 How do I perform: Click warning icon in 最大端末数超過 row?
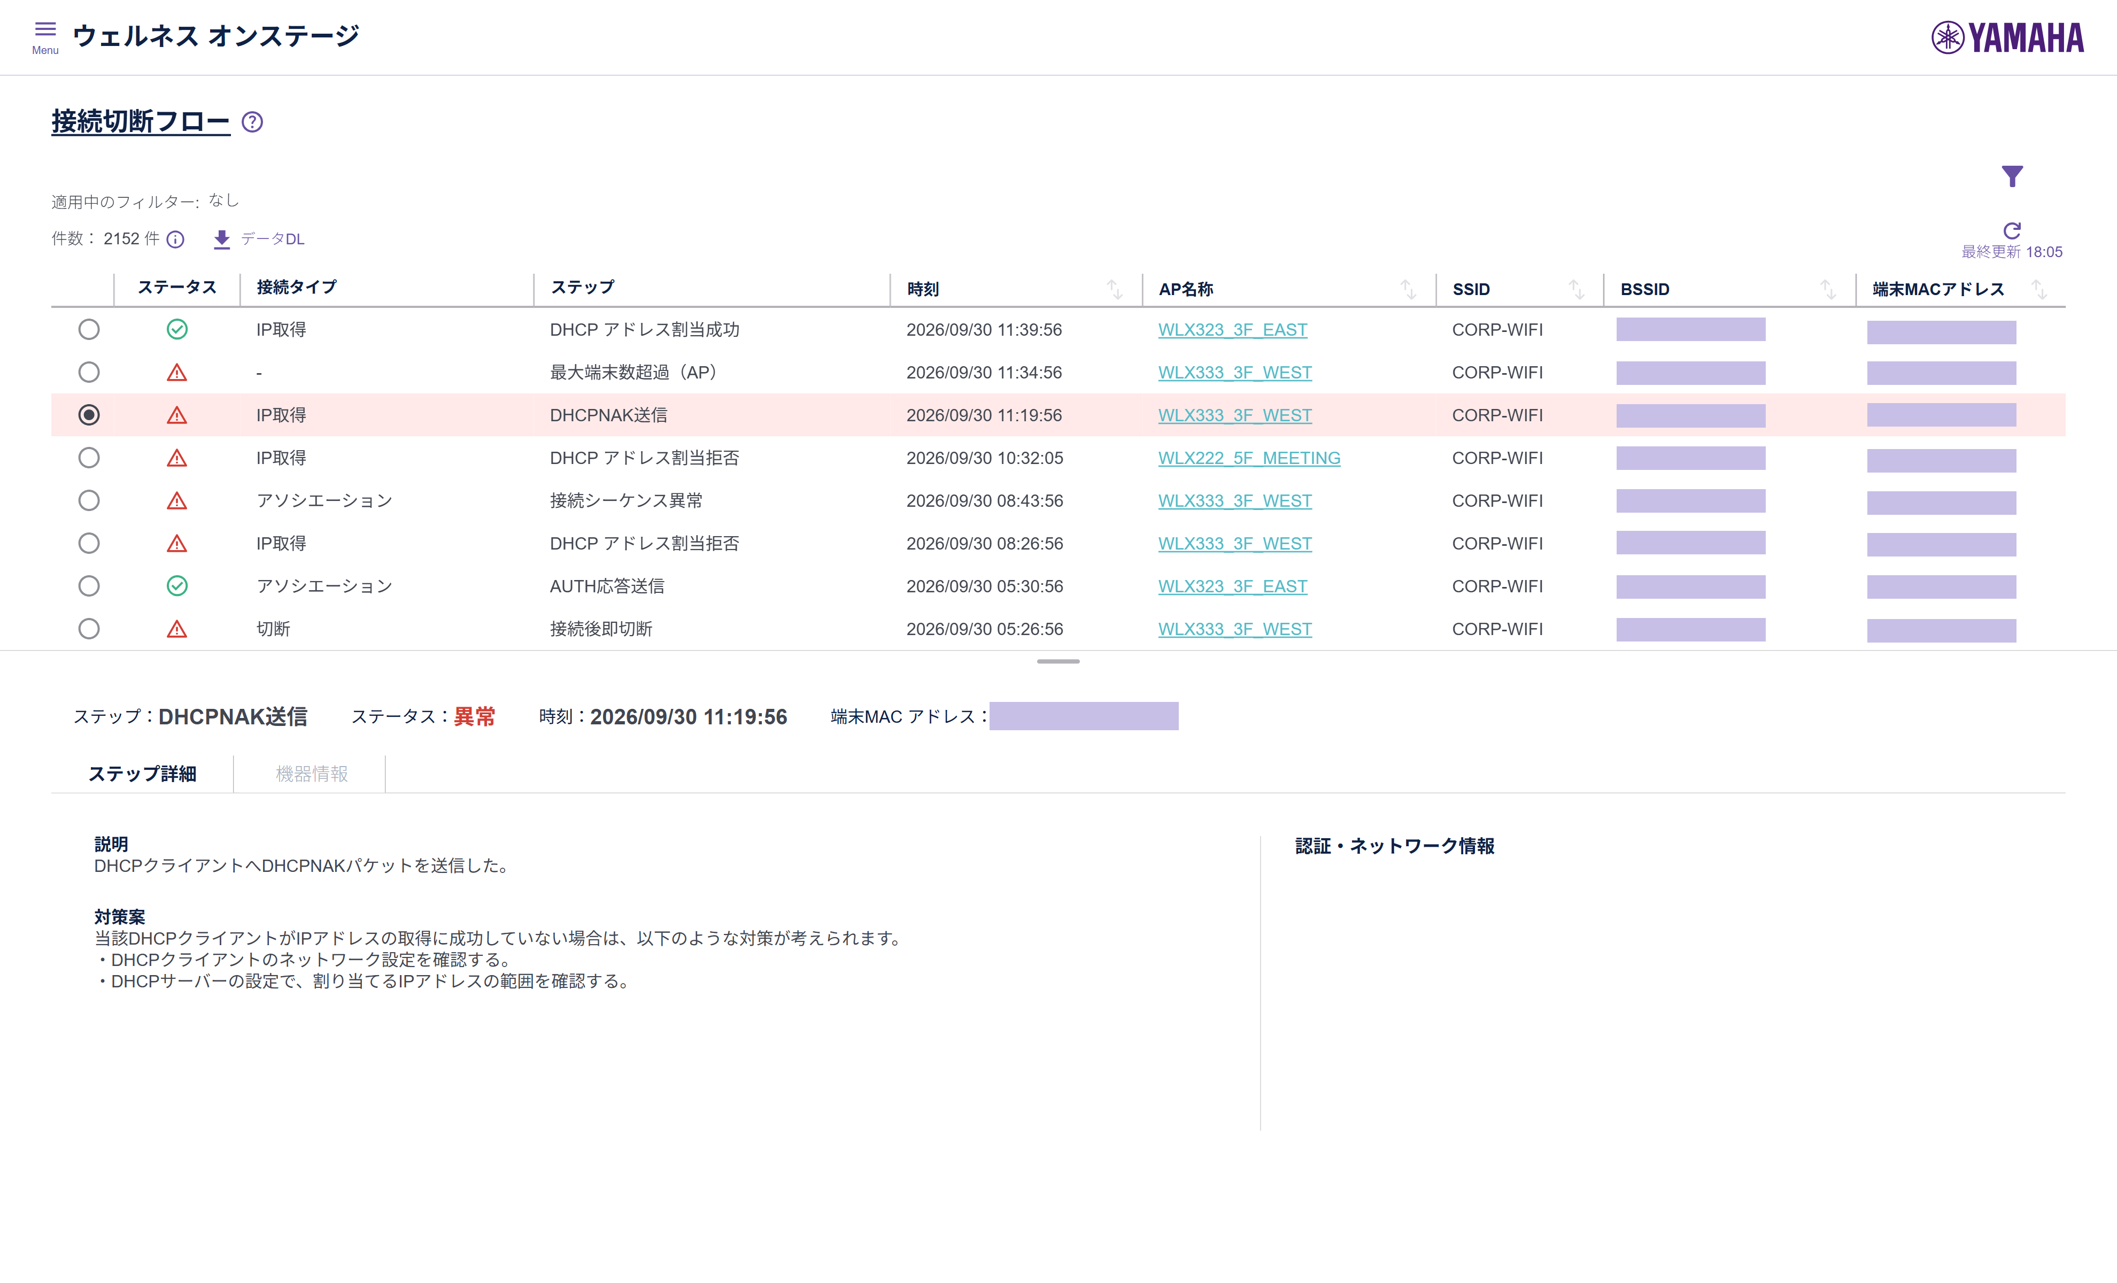click(x=177, y=372)
